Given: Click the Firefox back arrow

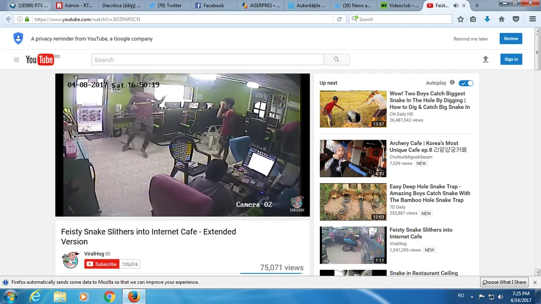Looking at the screenshot, I should pos(8,19).
